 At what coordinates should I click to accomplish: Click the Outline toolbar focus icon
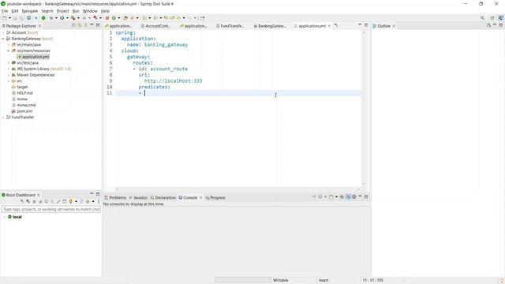[488, 25]
